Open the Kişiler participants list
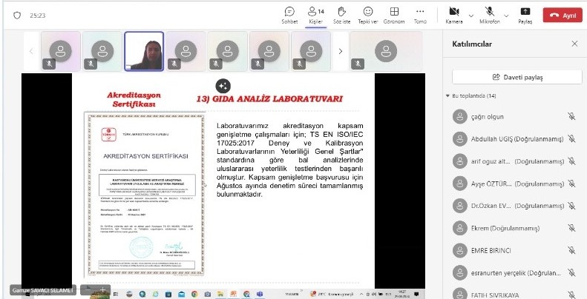This screenshot has width=587, height=299. coord(315,16)
